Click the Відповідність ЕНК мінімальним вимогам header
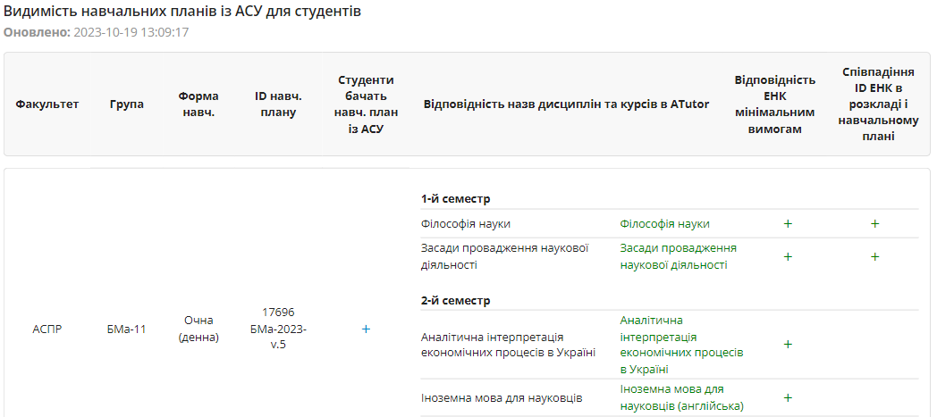Image resolution: width=937 pixels, height=417 pixels. (x=774, y=104)
